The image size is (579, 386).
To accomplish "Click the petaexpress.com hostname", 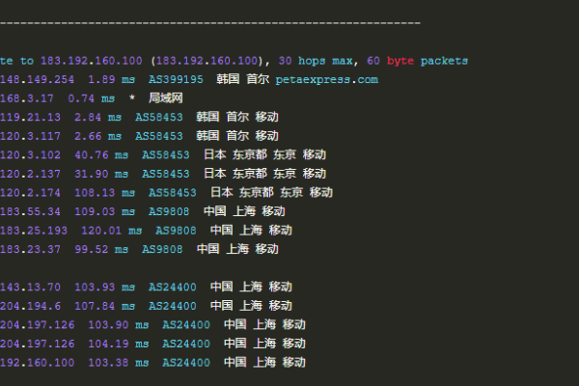I will [328, 79].
